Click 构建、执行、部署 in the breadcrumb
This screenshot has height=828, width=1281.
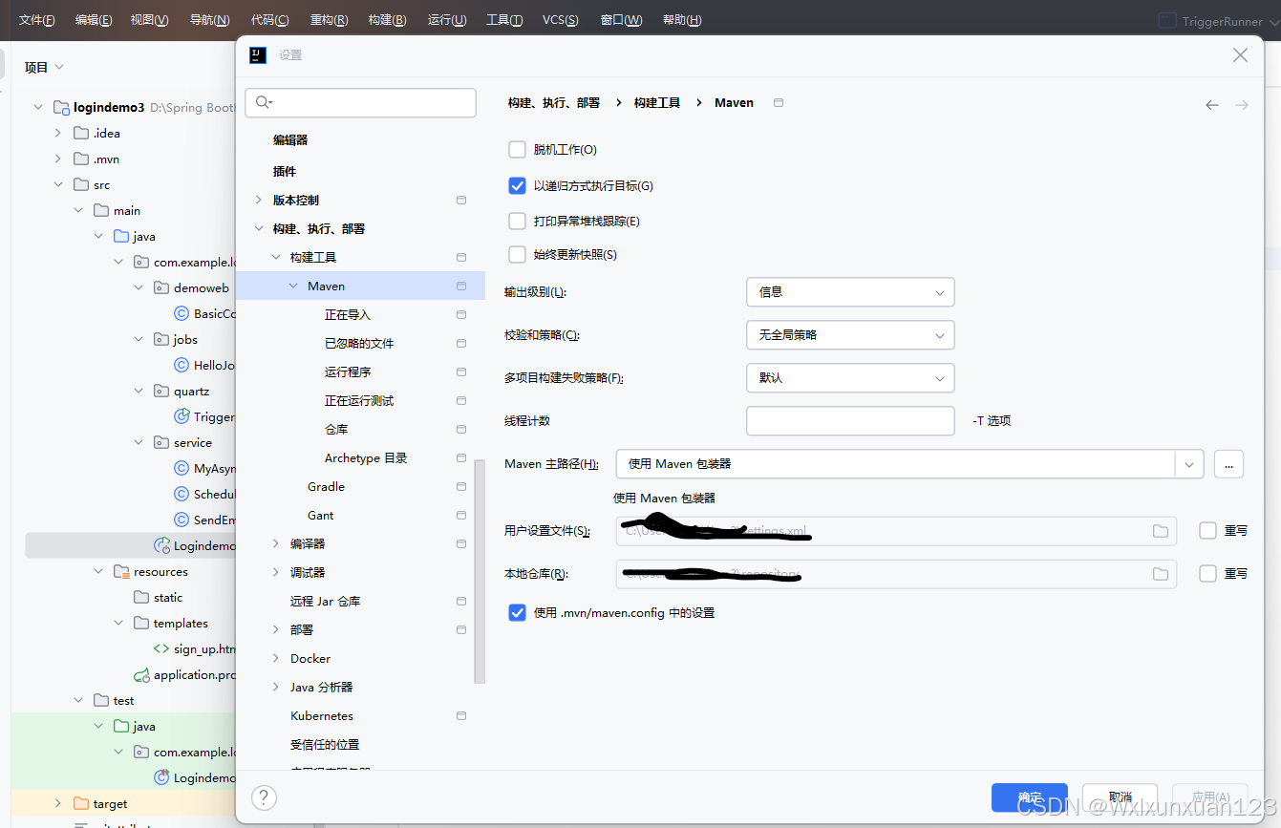point(554,103)
